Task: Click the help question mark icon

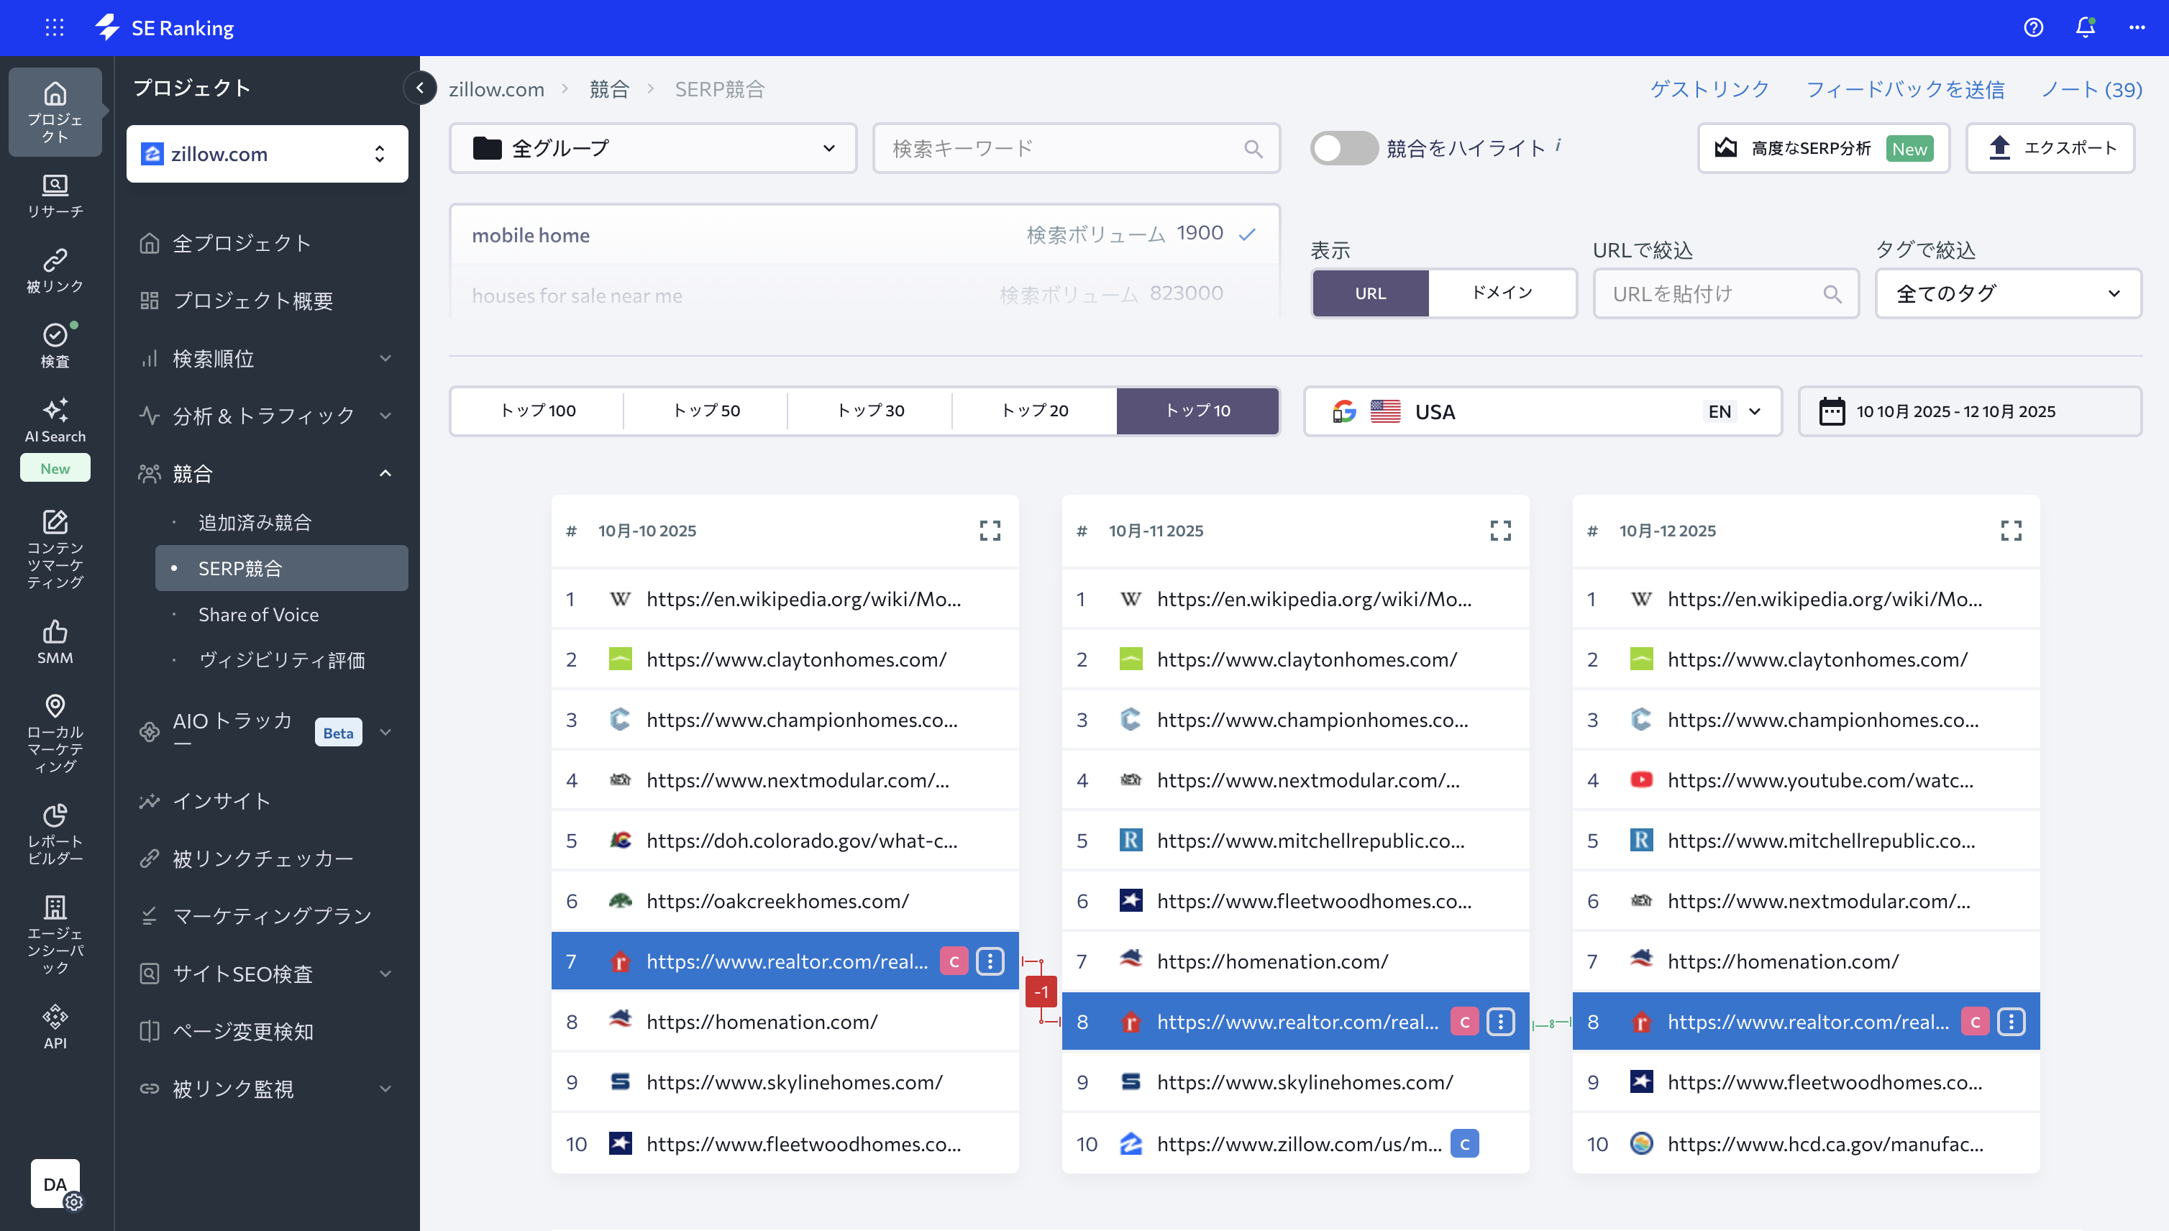Action: tap(2033, 27)
